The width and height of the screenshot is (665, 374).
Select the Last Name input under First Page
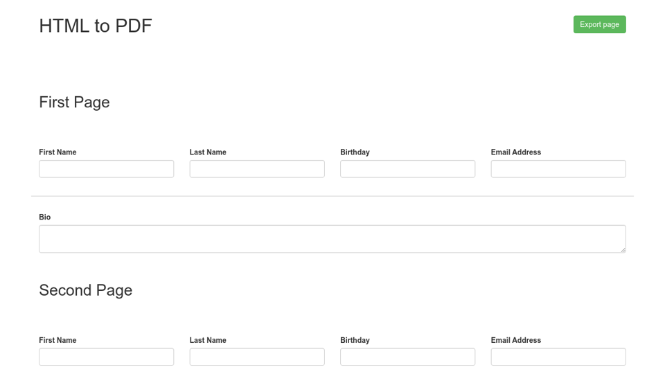coord(257,169)
